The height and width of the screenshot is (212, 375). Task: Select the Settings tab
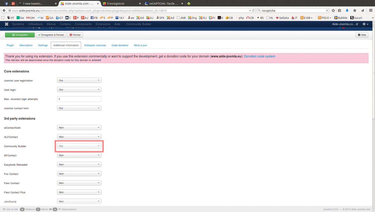pyautogui.click(x=43, y=45)
